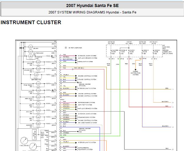Click the "AIR CONDITIONING SYSTEM" reference
This screenshot has width=184, height=151.
[88, 123]
